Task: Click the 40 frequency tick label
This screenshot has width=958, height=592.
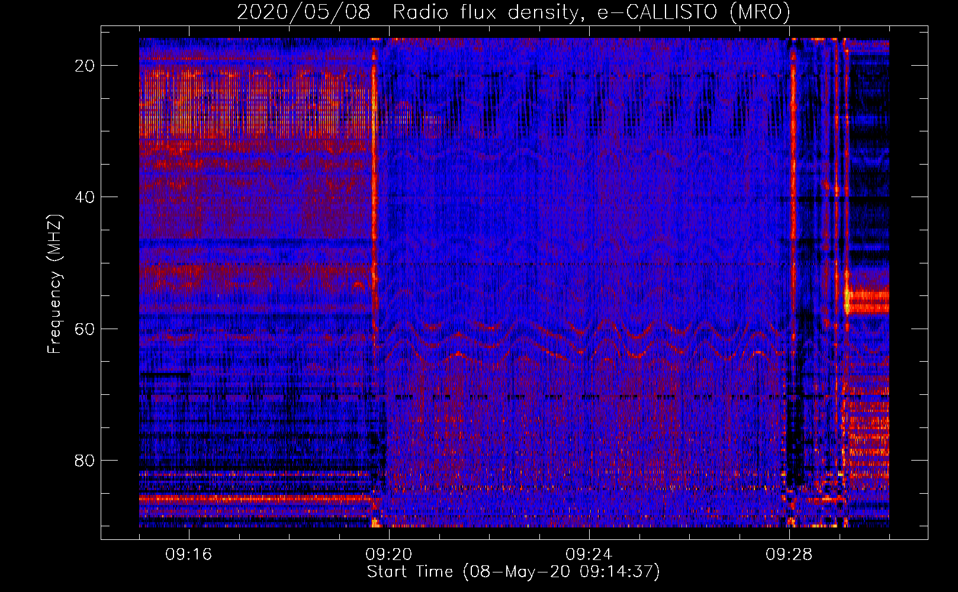Action: [85, 197]
